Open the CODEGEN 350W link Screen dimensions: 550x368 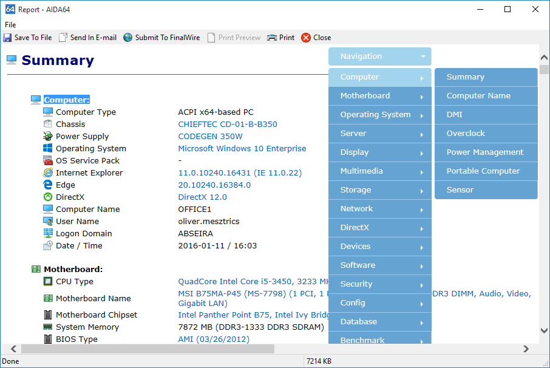210,136
